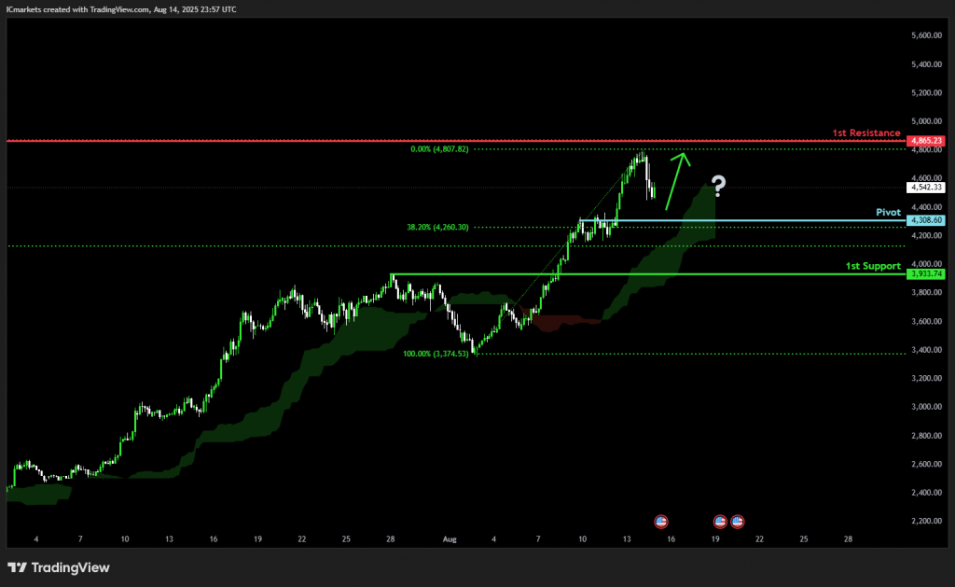The height and width of the screenshot is (587, 955).
Task: Click 2,200.00 on the price axis
Action: [x=926, y=521]
